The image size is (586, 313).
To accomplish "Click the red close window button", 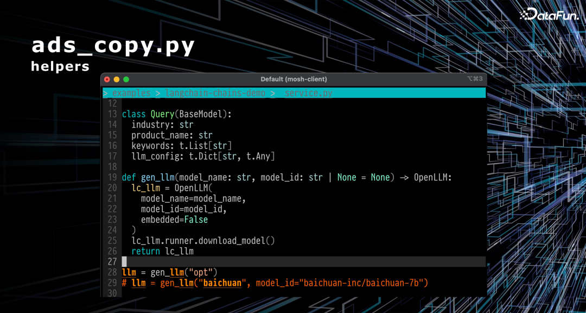I will pyautogui.click(x=107, y=79).
